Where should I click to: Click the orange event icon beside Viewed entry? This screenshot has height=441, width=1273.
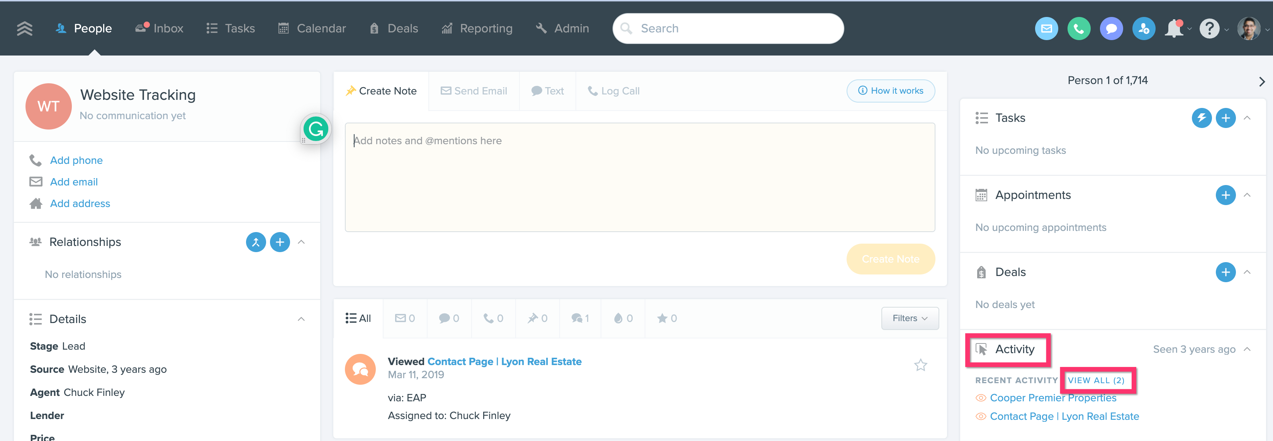click(x=360, y=369)
